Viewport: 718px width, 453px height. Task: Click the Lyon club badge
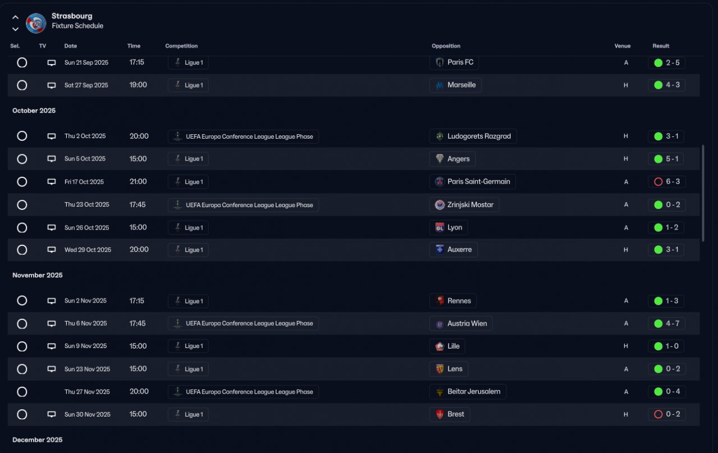pyautogui.click(x=440, y=227)
